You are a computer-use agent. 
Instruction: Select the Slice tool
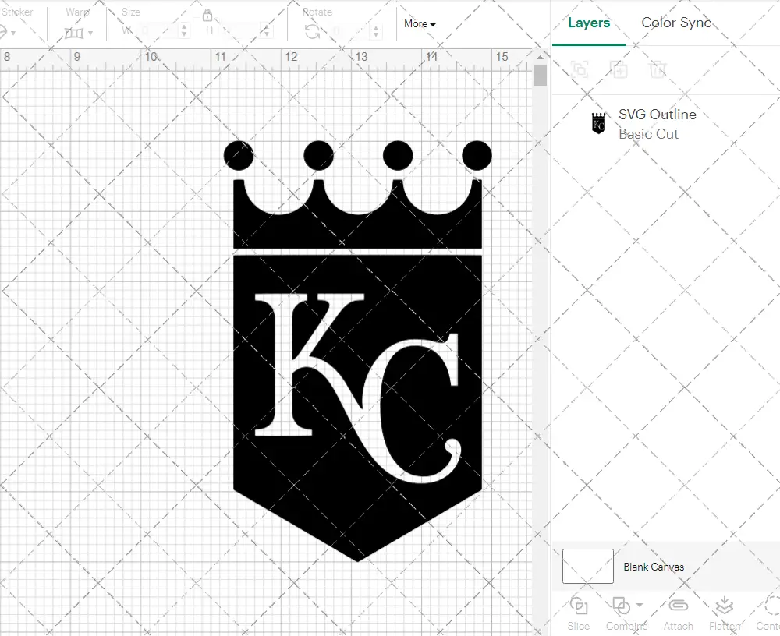(578, 613)
